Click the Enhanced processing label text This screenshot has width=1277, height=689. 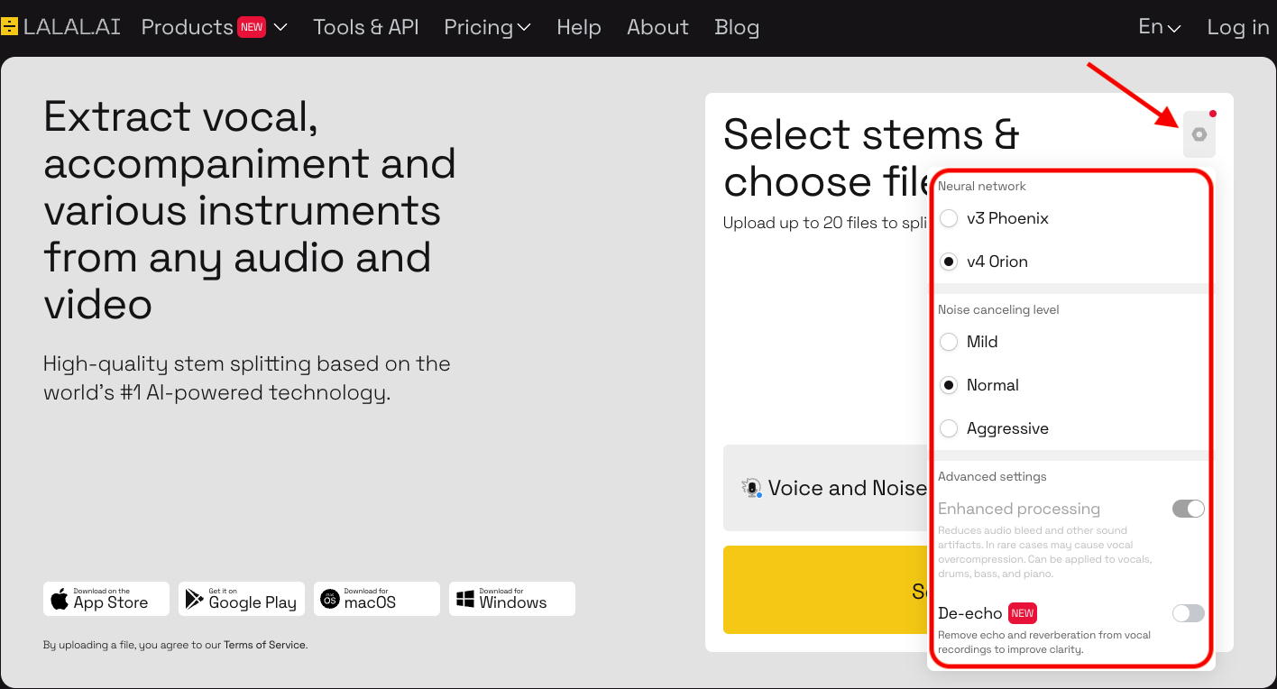click(x=1019, y=509)
